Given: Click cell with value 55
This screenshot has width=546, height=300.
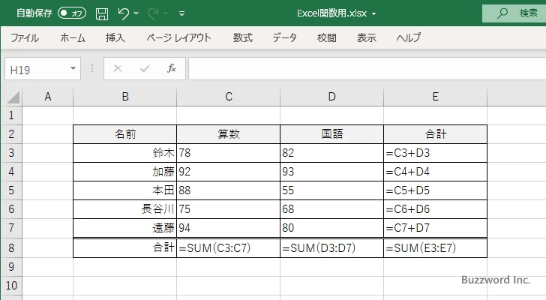Looking at the screenshot, I should tap(331, 190).
